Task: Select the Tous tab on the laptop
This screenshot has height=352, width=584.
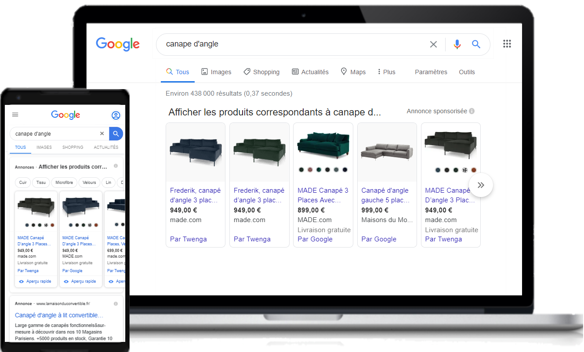Action: coord(178,72)
